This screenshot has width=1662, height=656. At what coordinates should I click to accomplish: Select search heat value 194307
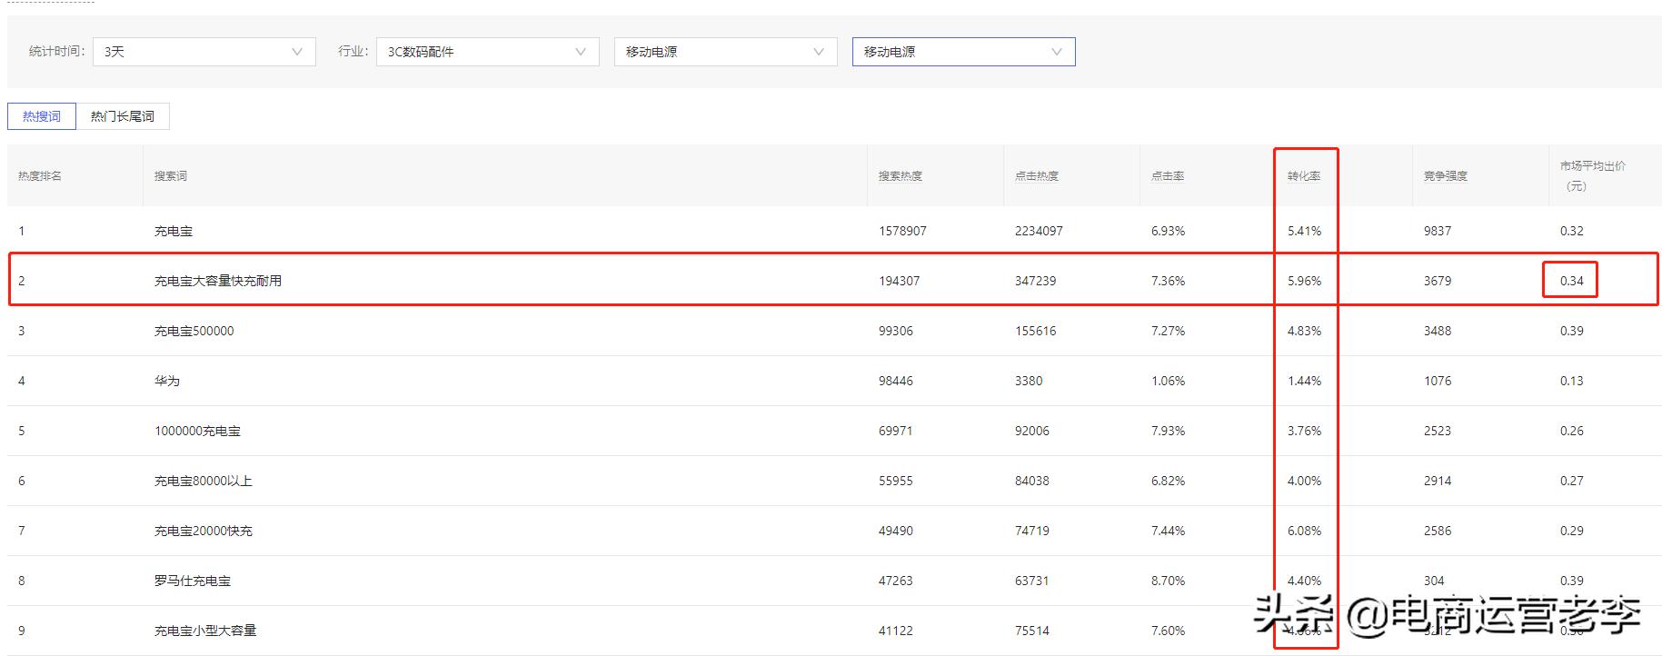[899, 281]
